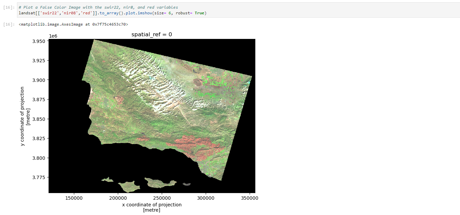Viewport: 460px width, 215px height.
Task: Click the True keyword after robust
Action: (199, 13)
